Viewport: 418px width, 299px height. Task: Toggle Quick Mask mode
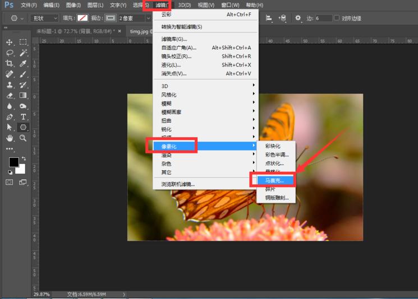click(x=10, y=182)
